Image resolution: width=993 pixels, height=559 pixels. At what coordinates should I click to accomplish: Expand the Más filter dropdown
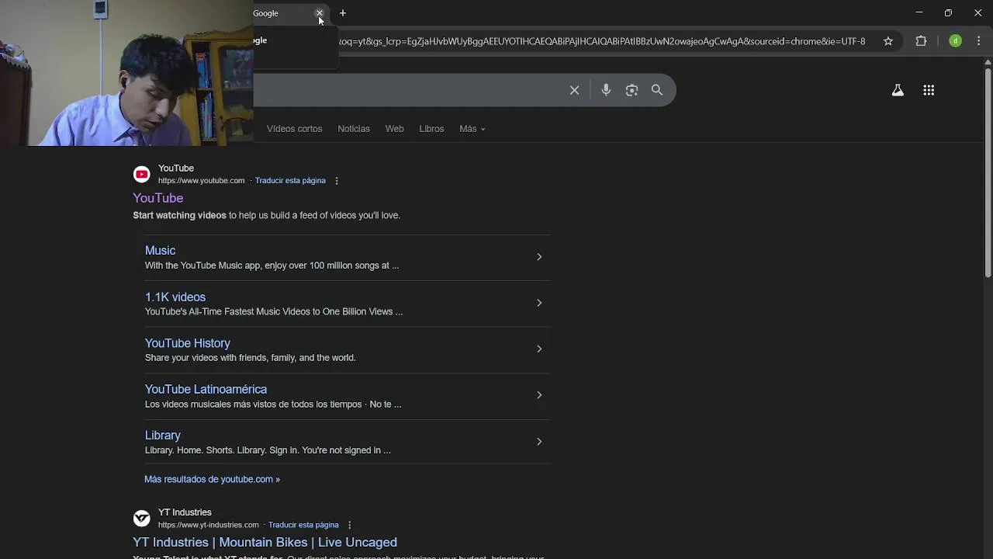pos(472,129)
